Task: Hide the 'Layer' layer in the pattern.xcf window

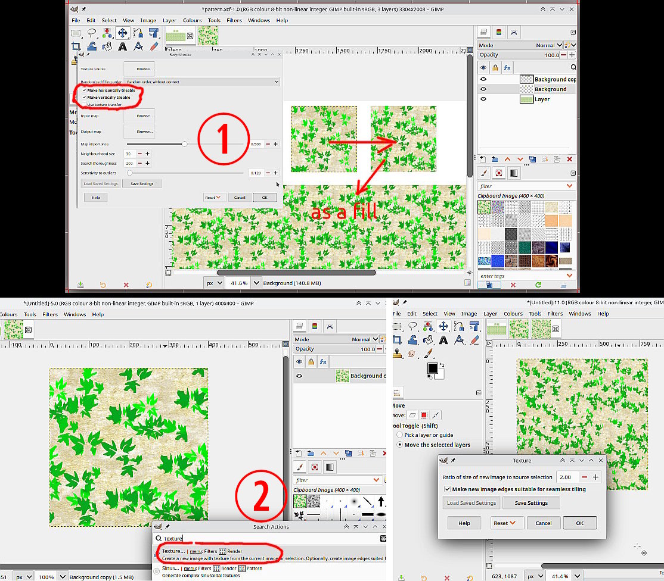Action: click(x=483, y=99)
